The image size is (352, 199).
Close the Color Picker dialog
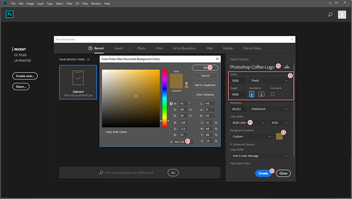216,59
